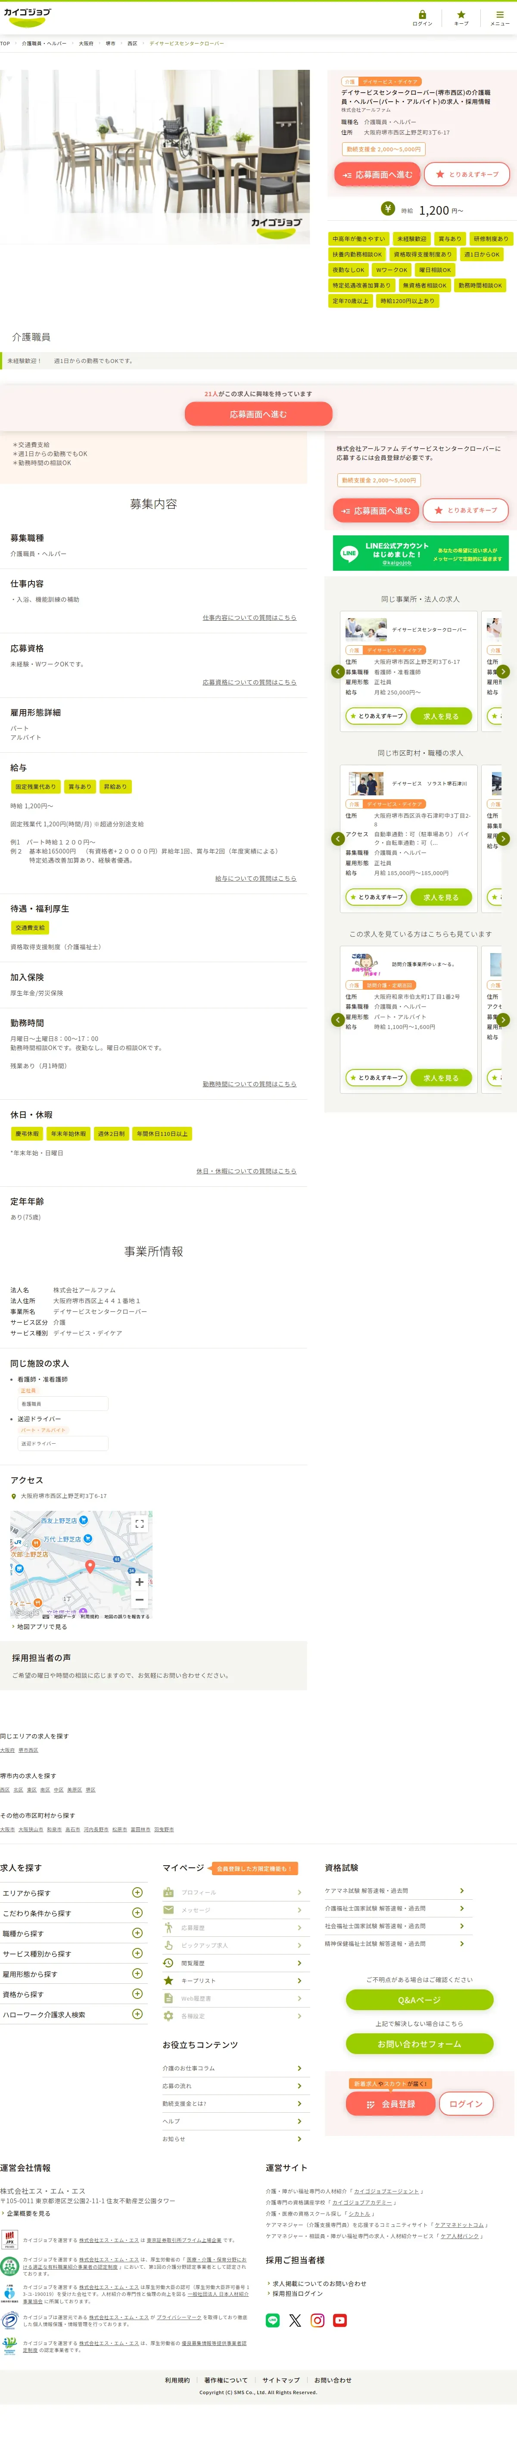Zoom in on the access map
The image size is (517, 2439).
(139, 1582)
